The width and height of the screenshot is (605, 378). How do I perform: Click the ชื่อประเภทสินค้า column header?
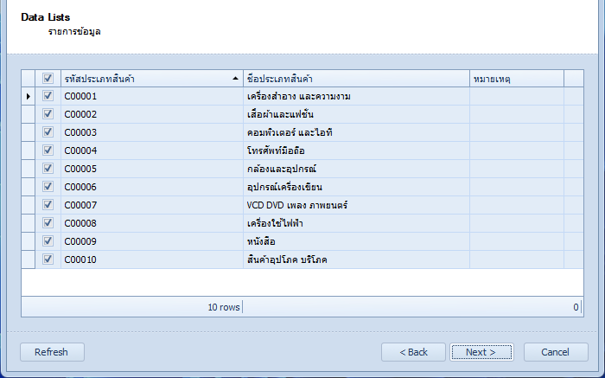356,79
